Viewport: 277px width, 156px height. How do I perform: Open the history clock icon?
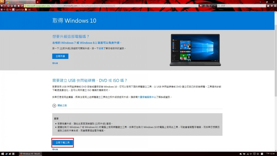(x=8, y=6)
